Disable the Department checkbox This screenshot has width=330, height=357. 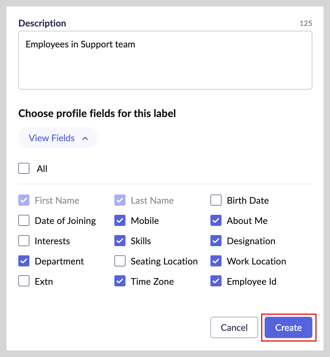click(x=24, y=261)
